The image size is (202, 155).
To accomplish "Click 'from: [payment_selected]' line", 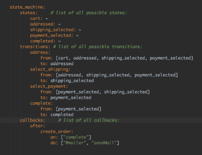I will pos(71,109).
